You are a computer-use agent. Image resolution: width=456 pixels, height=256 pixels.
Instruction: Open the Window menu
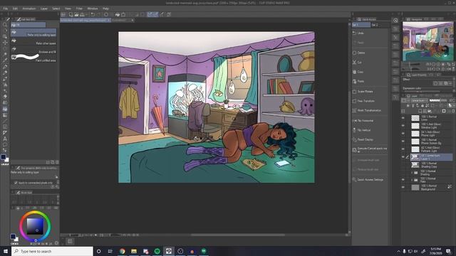(x=93, y=9)
